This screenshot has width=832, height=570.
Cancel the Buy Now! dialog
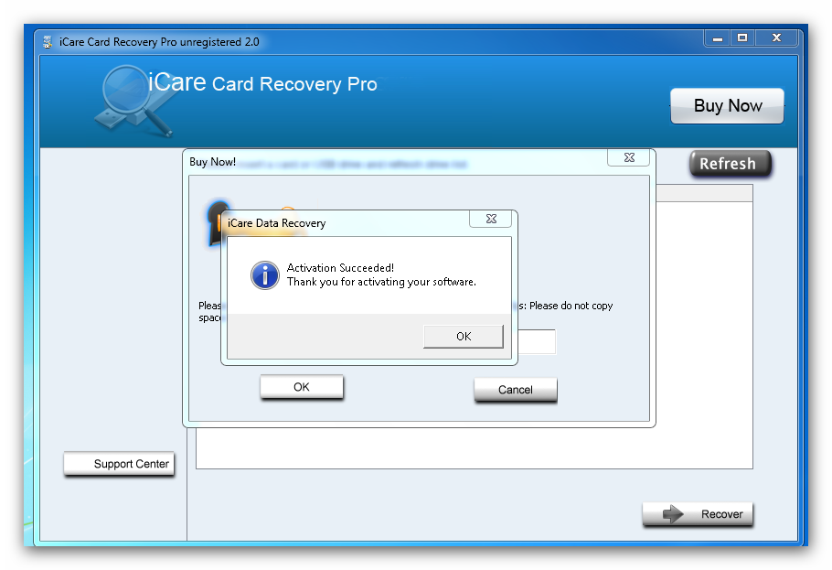tap(516, 390)
